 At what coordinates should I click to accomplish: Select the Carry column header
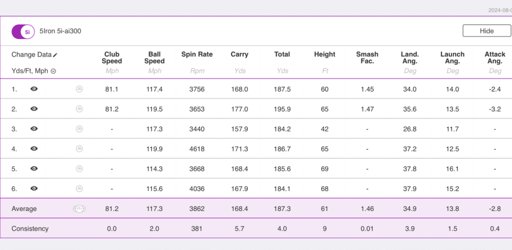pyautogui.click(x=240, y=54)
